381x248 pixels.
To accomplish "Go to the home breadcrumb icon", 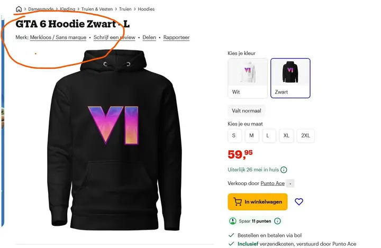I will (19, 9).
